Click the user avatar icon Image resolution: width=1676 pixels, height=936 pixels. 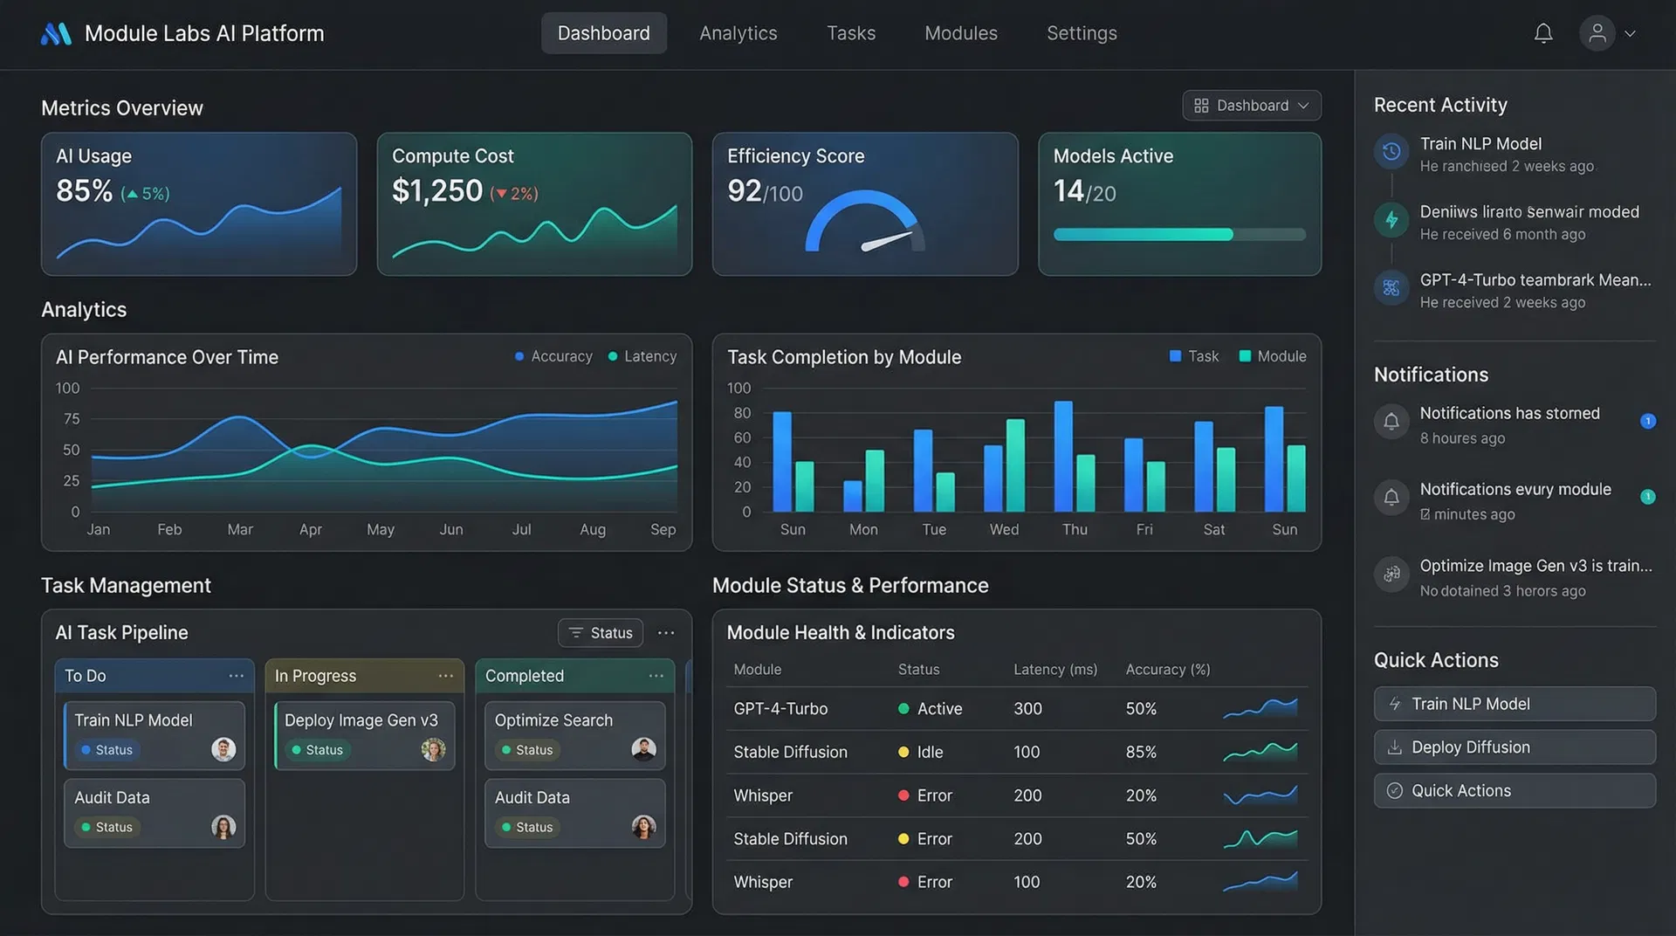[1597, 32]
